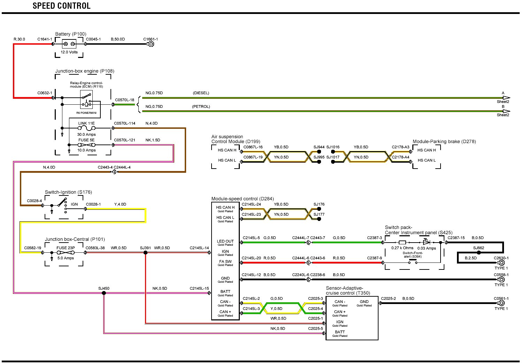Select the 0.03 Amps LED symbol
The height and width of the screenshot is (363, 527).
[427, 242]
